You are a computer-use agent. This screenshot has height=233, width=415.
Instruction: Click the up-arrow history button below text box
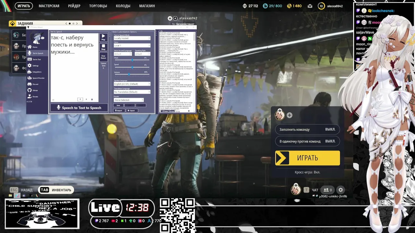pos(80,99)
